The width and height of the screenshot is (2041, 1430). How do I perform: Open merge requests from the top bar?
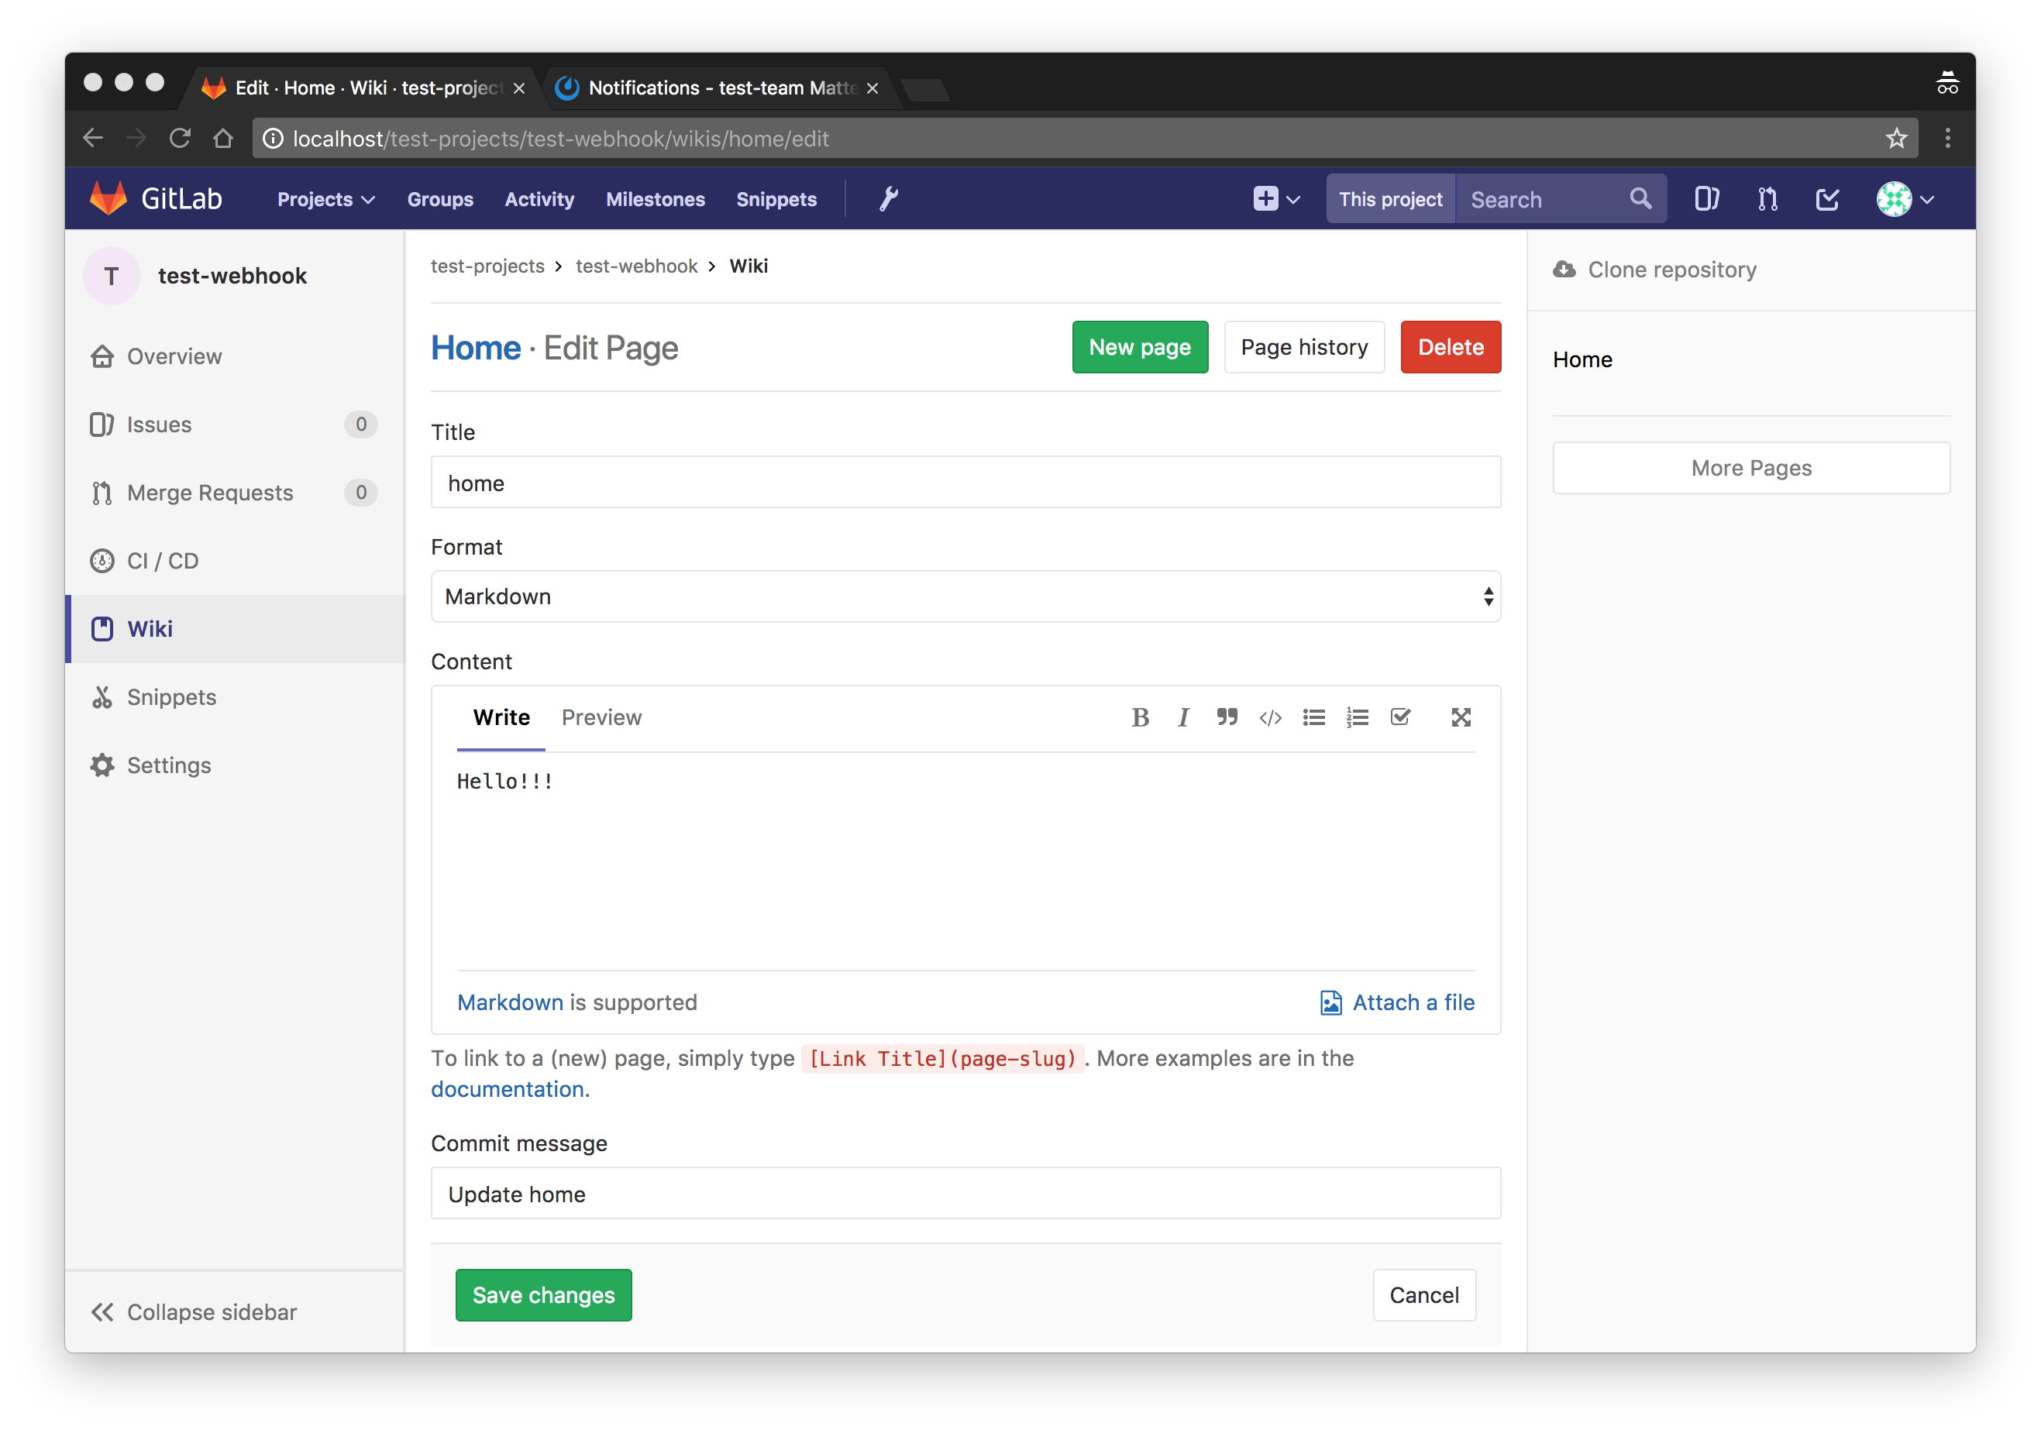(1767, 198)
